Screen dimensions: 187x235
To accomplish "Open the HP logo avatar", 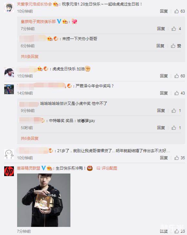I will click(9, 171).
